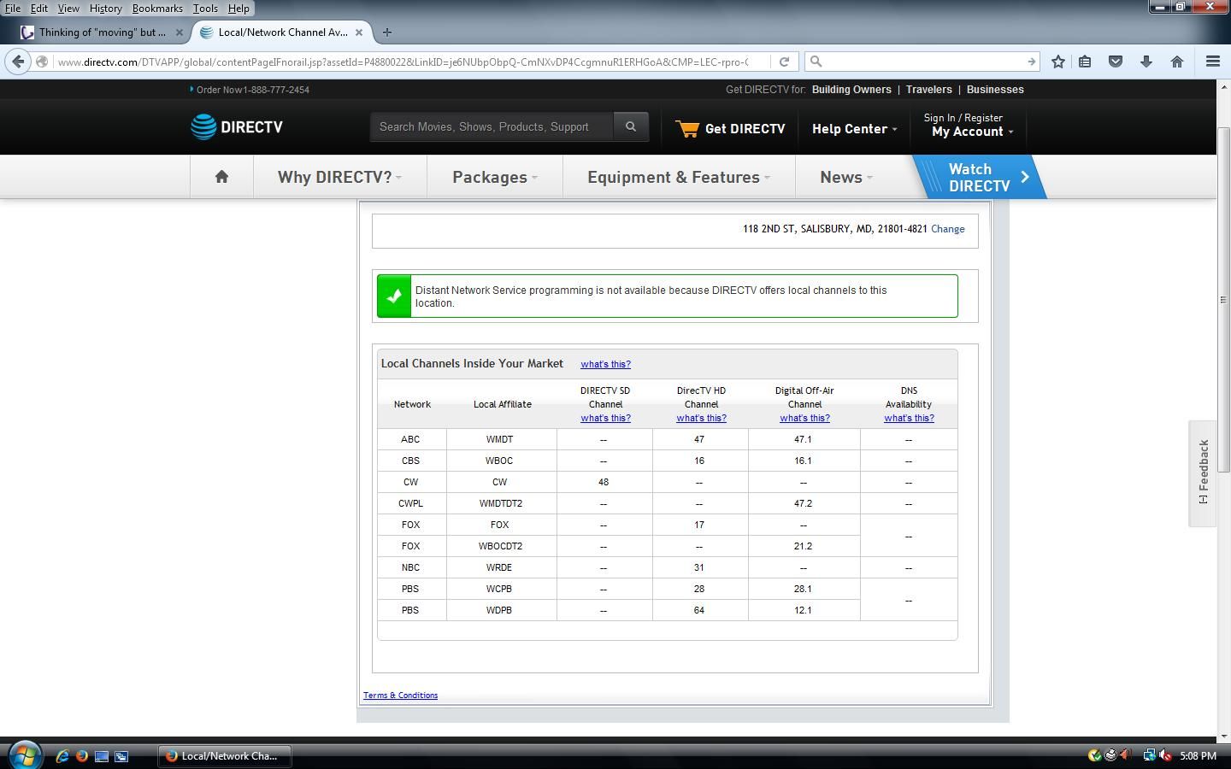Open the browser Help menu
The width and height of the screenshot is (1231, 769).
pos(239,8)
